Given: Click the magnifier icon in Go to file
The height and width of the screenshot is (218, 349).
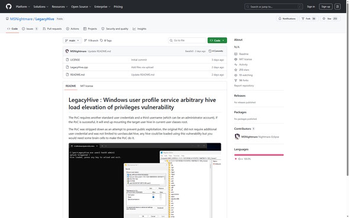Looking at the screenshot, I should point(171,40).
